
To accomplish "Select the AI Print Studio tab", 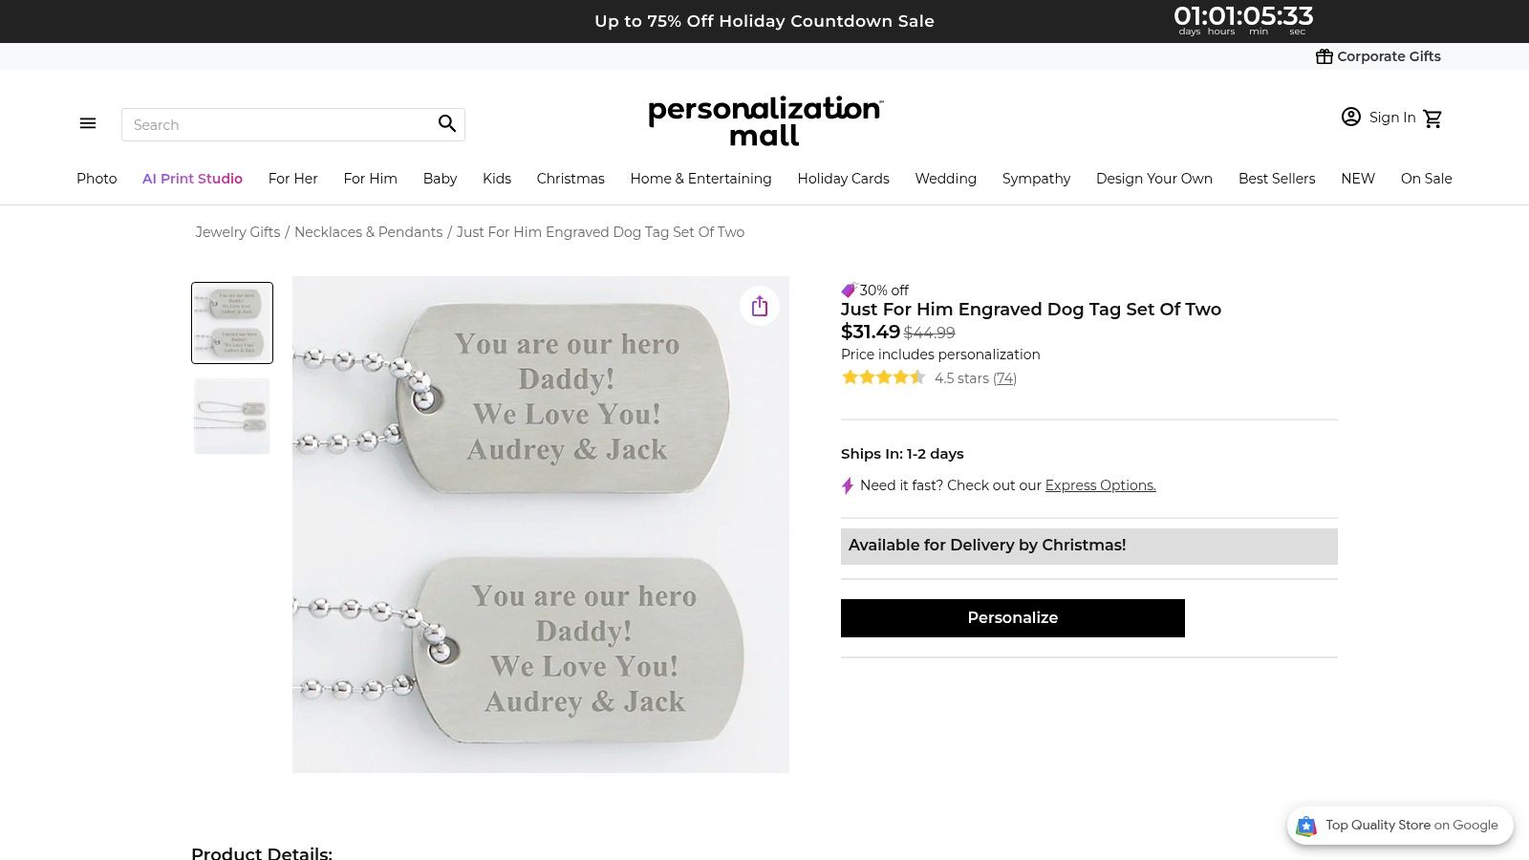I will click(192, 179).
